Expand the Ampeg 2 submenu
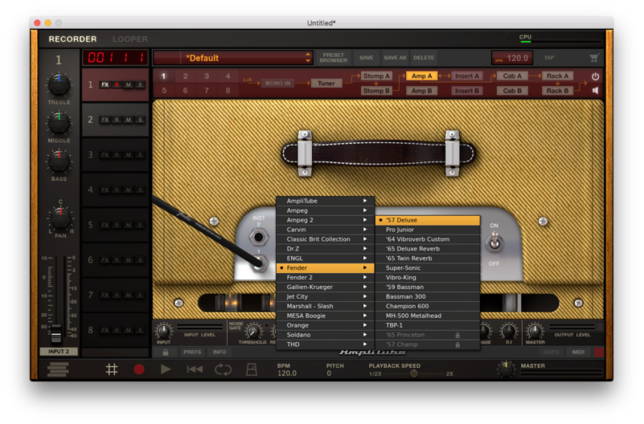The image size is (644, 424). [x=326, y=220]
